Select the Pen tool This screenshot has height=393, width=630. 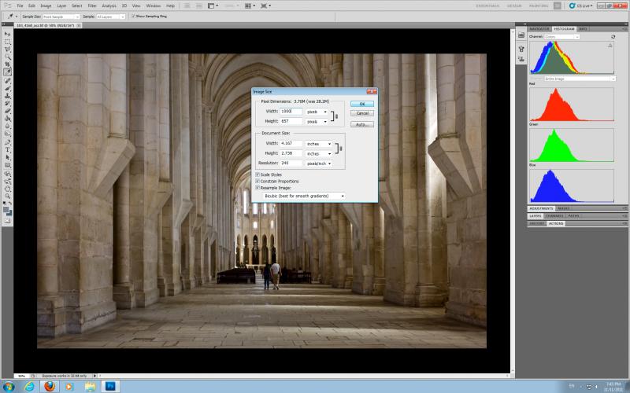[x=7, y=142]
